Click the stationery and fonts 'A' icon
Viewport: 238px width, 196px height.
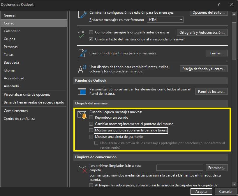tap(82, 69)
